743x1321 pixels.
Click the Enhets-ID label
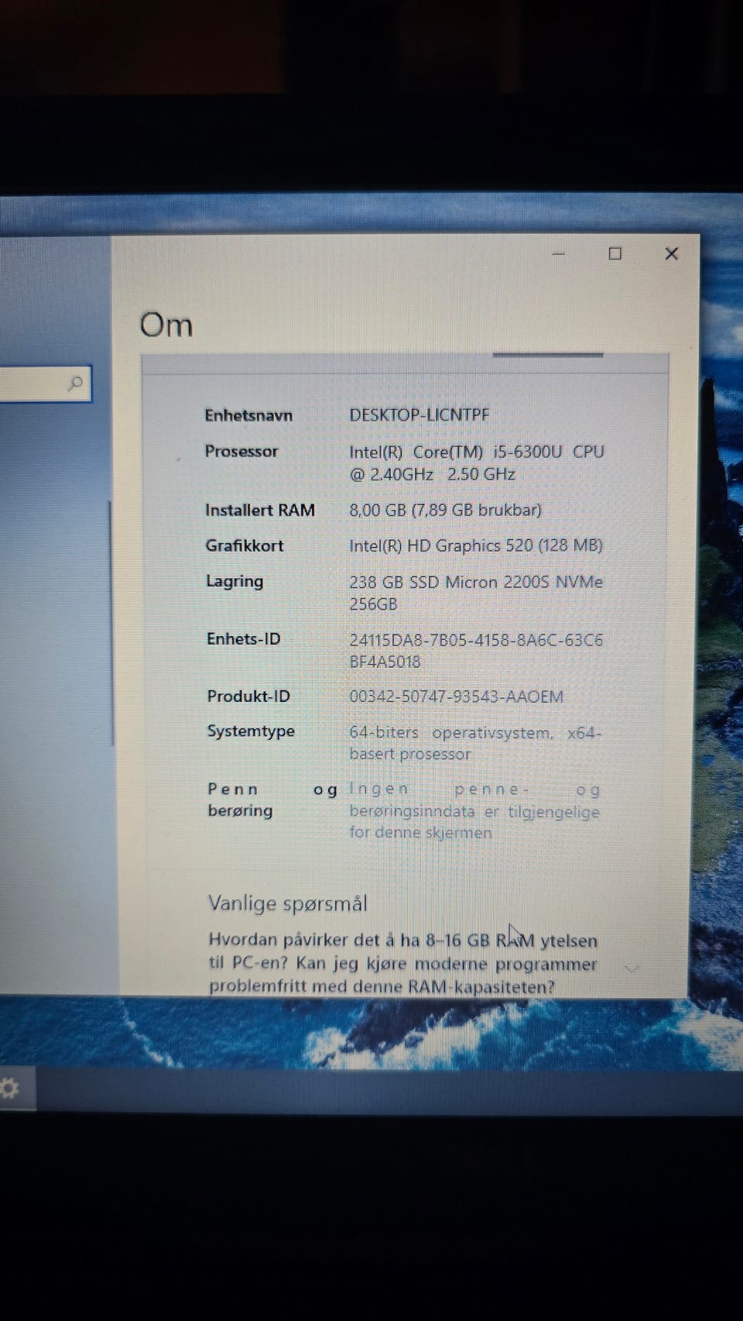(243, 639)
